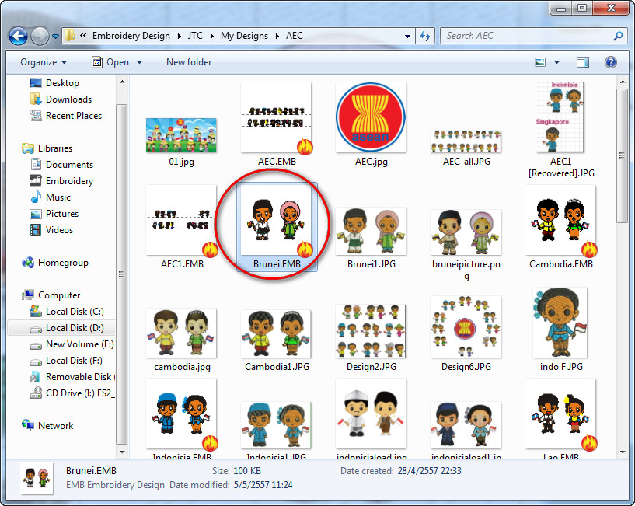The height and width of the screenshot is (506, 635).
Task: Click the Back navigation arrow
Action: tap(18, 37)
